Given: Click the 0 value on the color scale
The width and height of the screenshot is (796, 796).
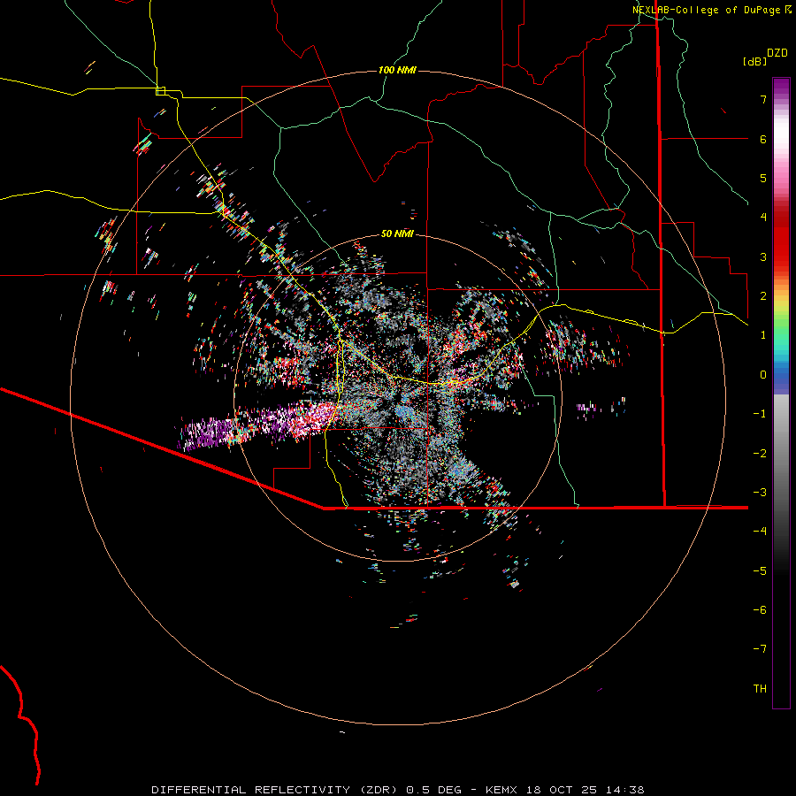Looking at the screenshot, I should pyautogui.click(x=763, y=375).
